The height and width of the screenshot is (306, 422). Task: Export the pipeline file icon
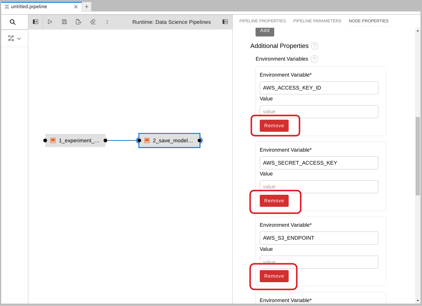(x=79, y=22)
